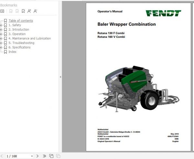Open the Index bookmark
This screenshot has height=159, width=194.
[x=13, y=52]
